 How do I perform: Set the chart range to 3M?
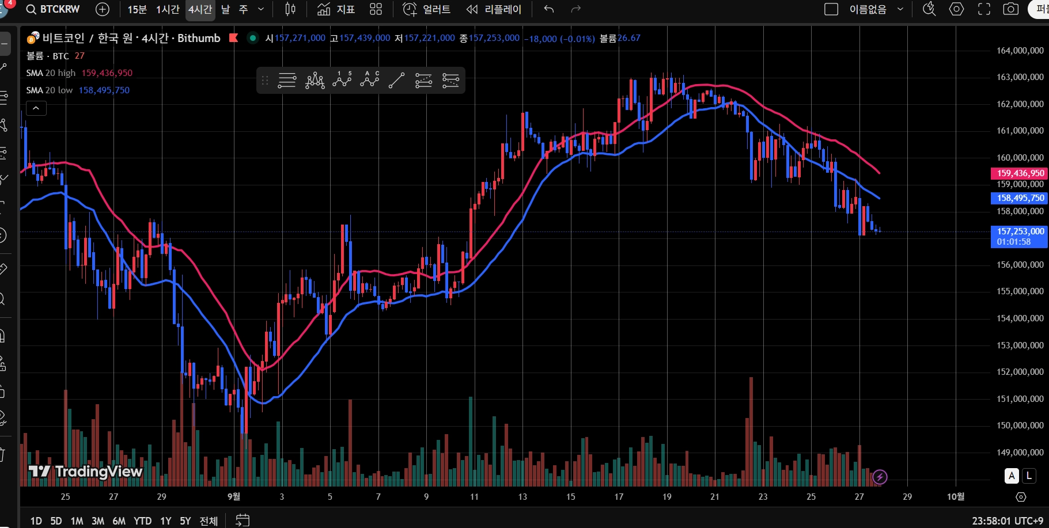(x=98, y=521)
